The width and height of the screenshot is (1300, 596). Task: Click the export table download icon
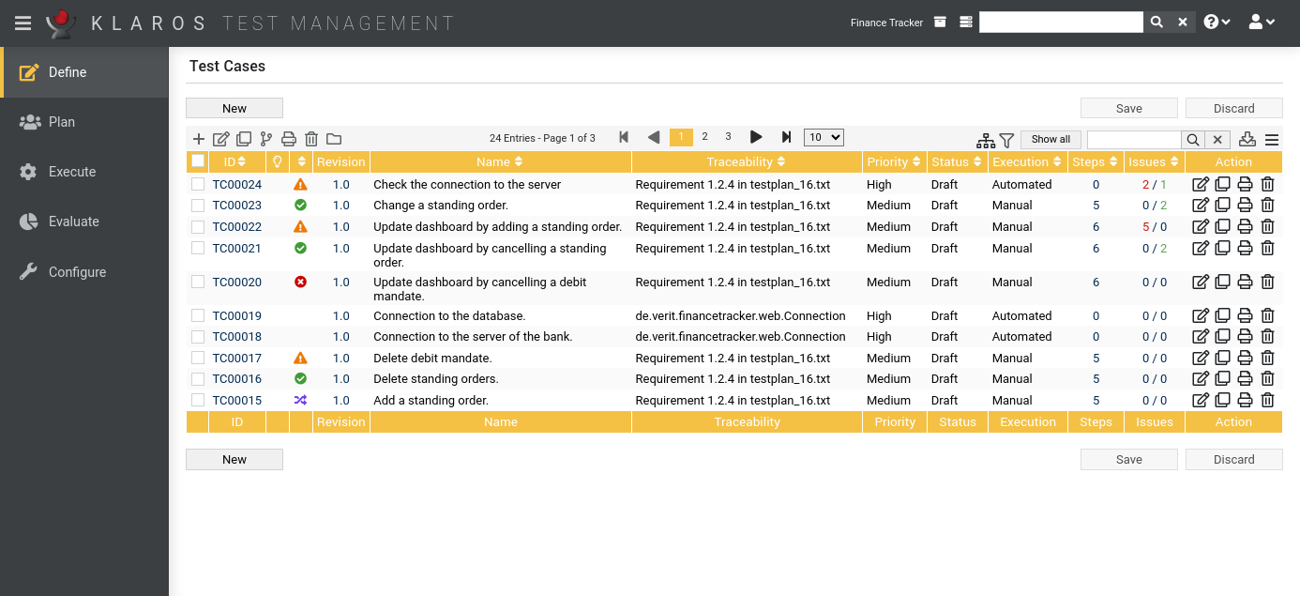coord(1247,139)
